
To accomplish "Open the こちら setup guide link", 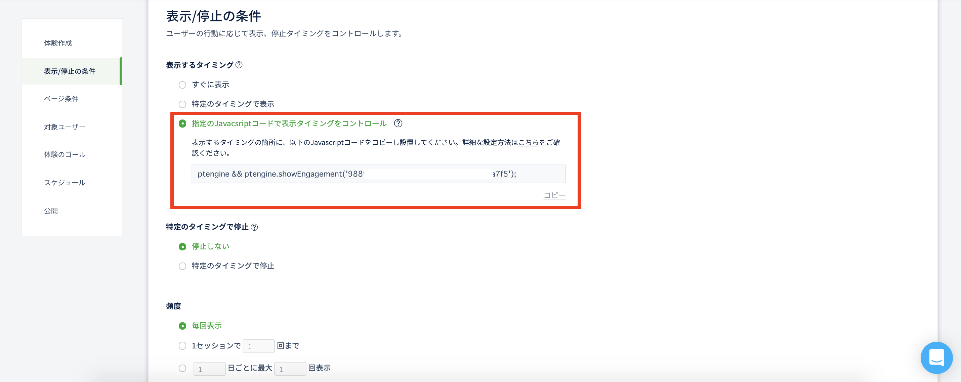I will (x=528, y=142).
